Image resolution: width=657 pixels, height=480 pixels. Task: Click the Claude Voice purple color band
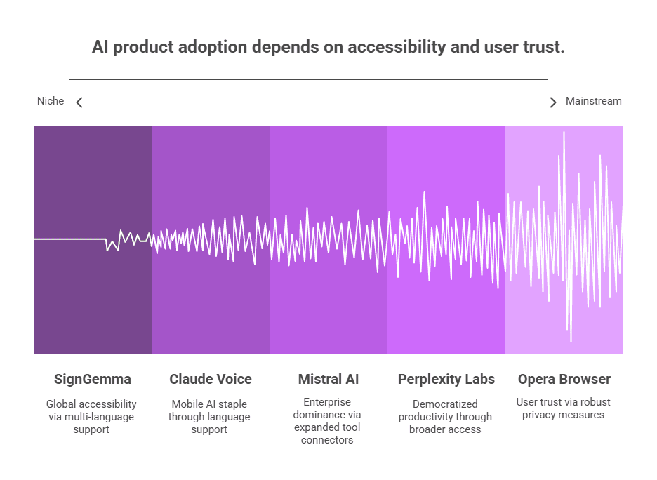[x=211, y=240]
